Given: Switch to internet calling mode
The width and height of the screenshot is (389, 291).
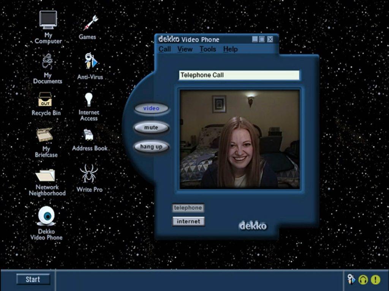Looking at the screenshot, I should tap(188, 221).
